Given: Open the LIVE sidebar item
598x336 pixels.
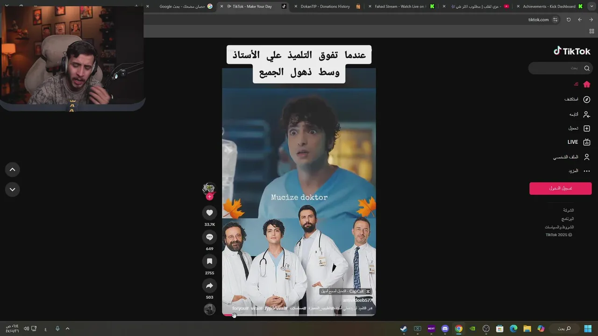Looking at the screenshot, I should [579, 142].
